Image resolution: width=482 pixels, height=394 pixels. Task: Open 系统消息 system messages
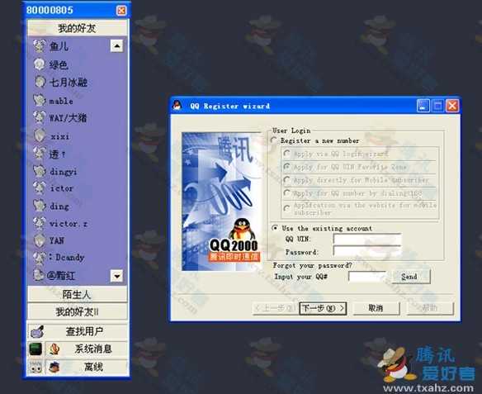tap(87, 349)
